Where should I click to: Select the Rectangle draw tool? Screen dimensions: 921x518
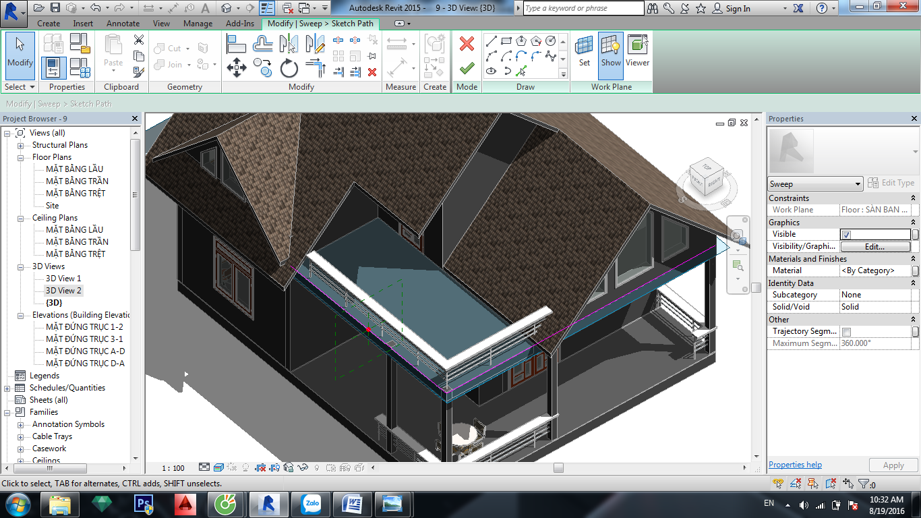(x=506, y=42)
